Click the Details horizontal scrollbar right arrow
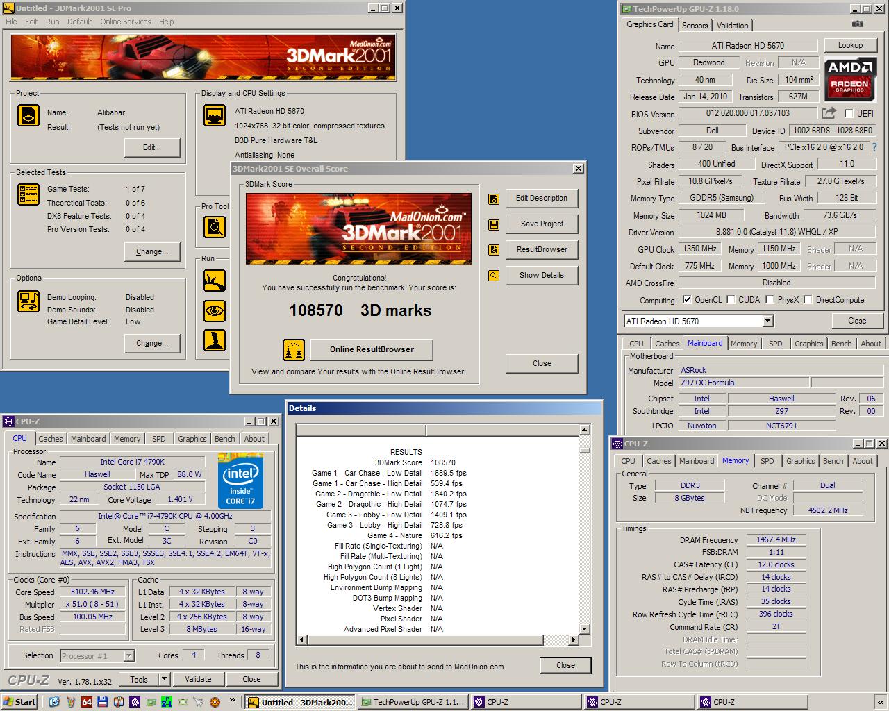 pyautogui.click(x=574, y=639)
